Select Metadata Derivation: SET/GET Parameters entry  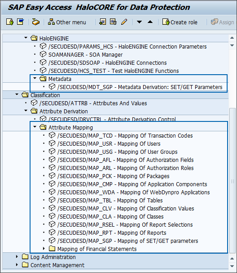(140, 87)
